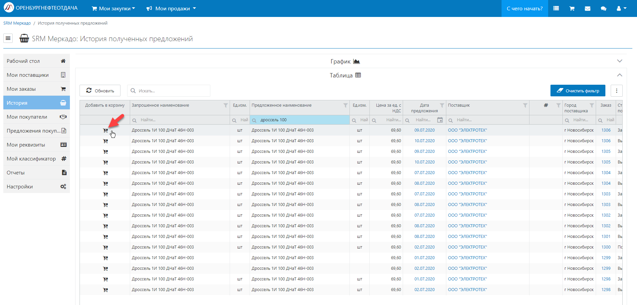Open order link 1306 in first row

(606, 130)
